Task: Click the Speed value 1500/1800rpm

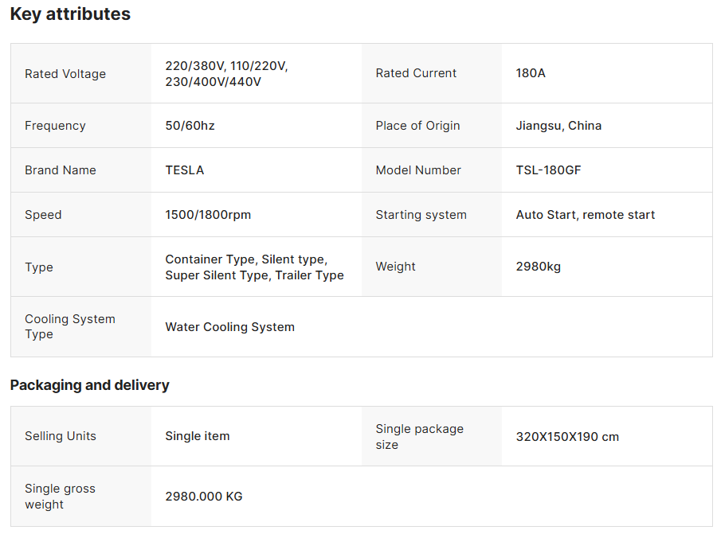Action: coord(208,215)
